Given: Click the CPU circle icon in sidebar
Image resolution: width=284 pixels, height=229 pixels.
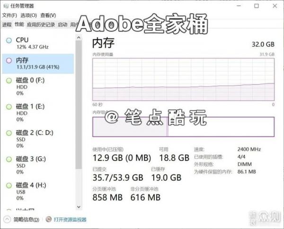Looking at the screenshot, I should coord(8,41).
